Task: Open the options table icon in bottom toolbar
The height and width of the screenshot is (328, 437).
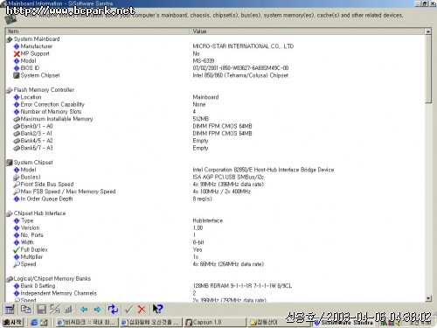Action: pyautogui.click(x=10, y=310)
